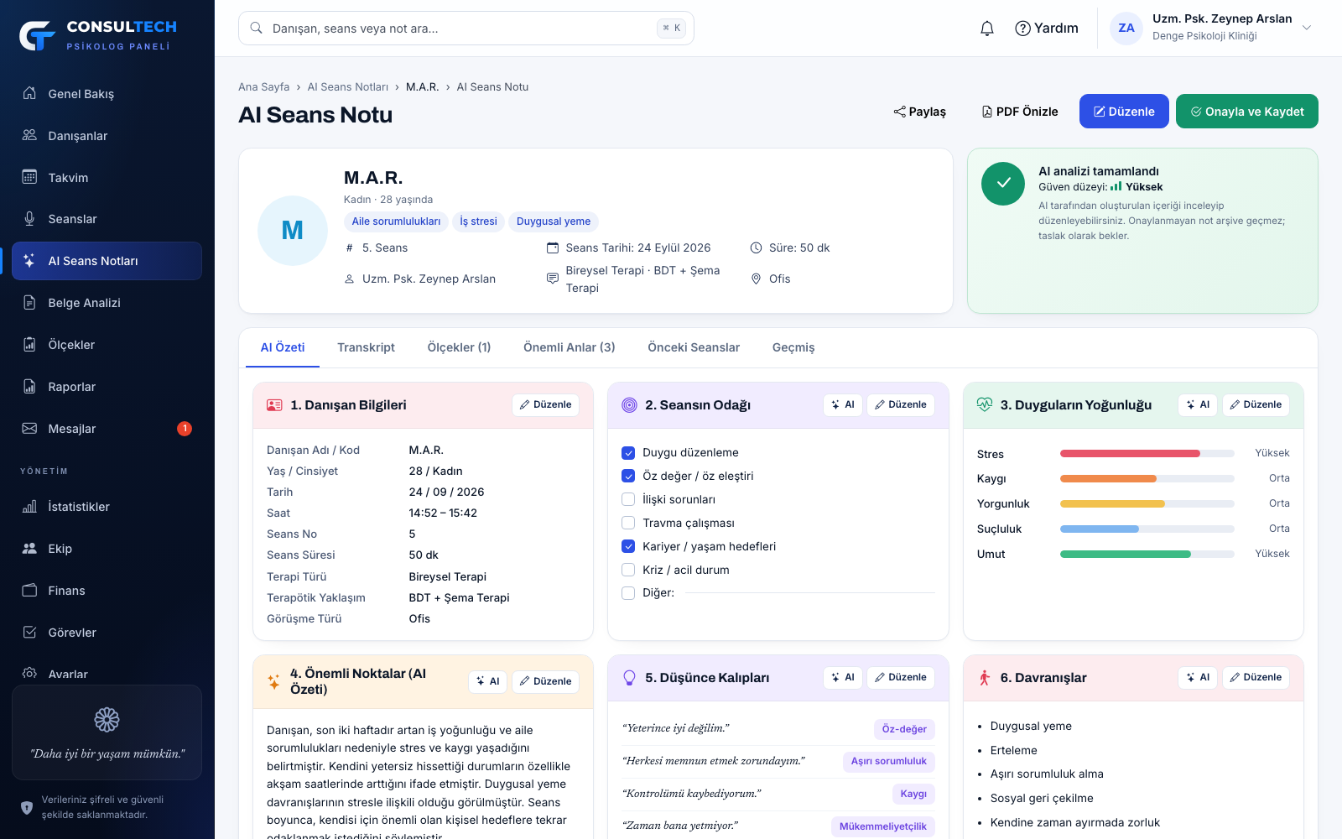Click the Umut intensity bar
Screen dimensions: 1342x839
click(1147, 555)
